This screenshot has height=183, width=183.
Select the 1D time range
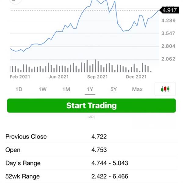[19, 89]
